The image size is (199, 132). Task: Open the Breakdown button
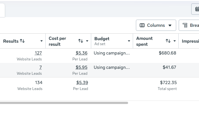[x=189, y=25]
